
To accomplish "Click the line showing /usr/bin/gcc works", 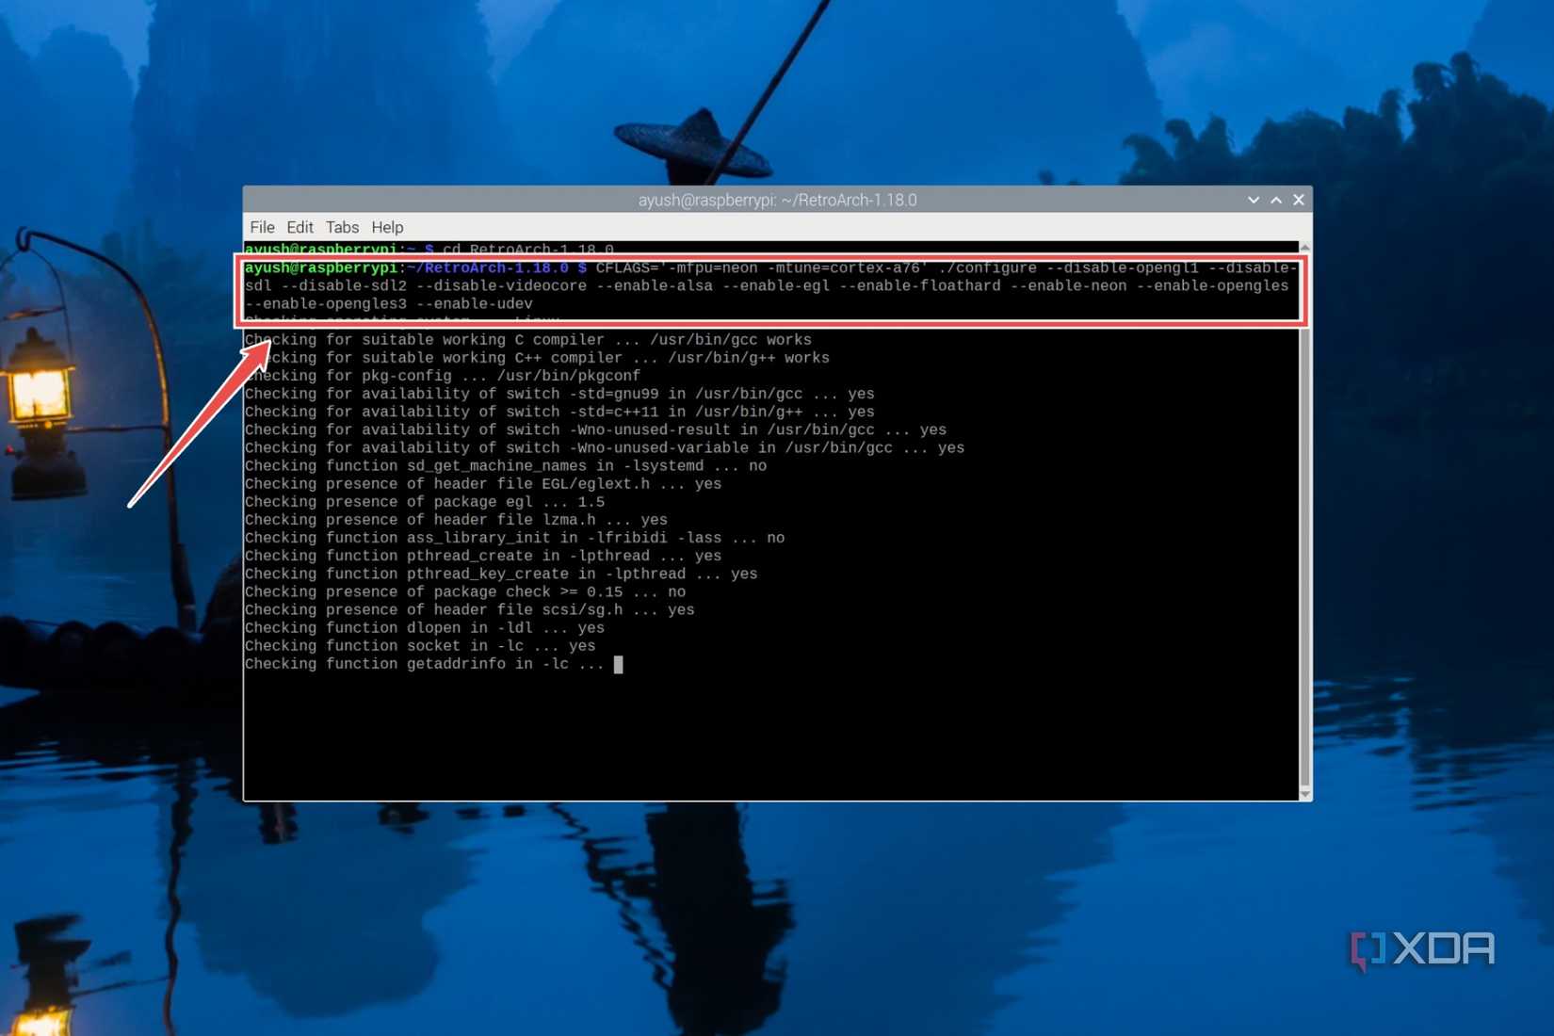I will point(526,339).
